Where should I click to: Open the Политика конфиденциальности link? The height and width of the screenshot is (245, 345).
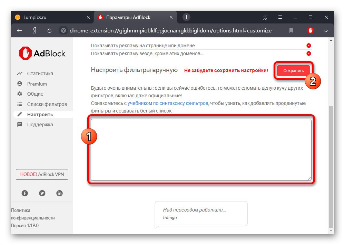[x=33, y=214]
